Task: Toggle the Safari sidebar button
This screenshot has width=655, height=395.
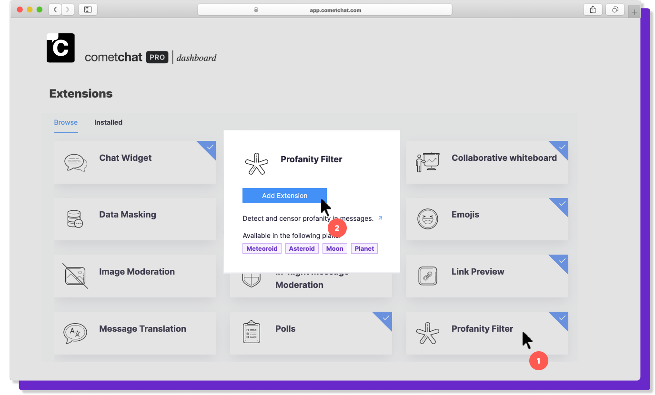Action: pos(88,10)
